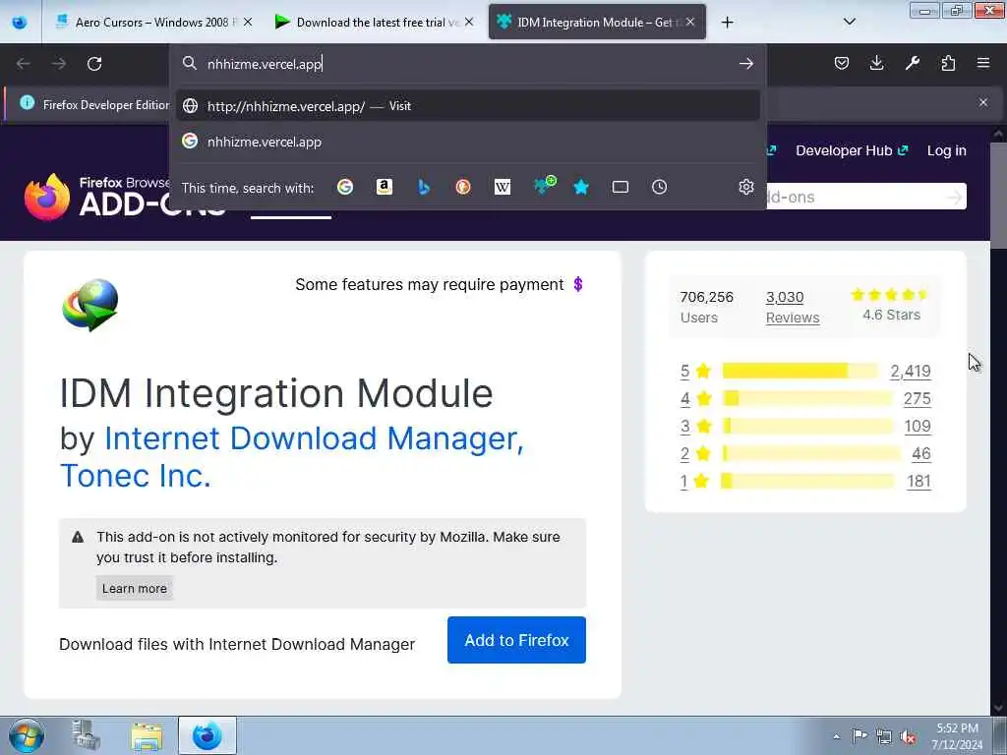Search this time with Google

click(x=345, y=187)
